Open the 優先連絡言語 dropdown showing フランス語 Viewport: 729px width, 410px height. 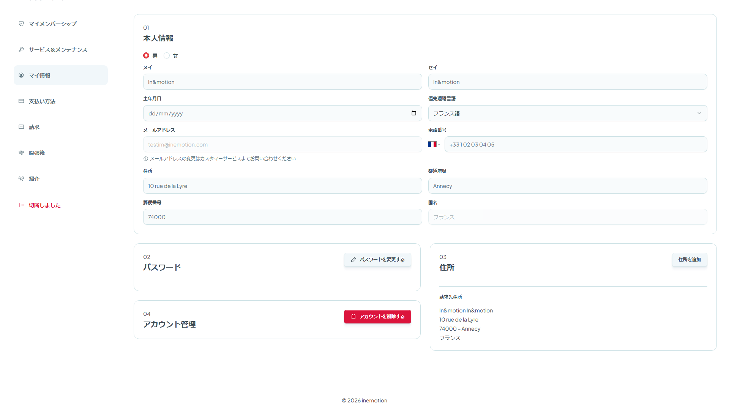tap(568, 113)
